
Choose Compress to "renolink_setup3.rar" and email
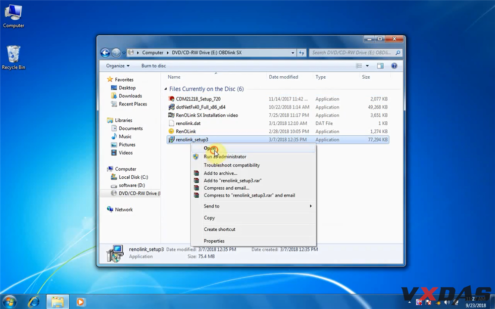tap(253, 195)
